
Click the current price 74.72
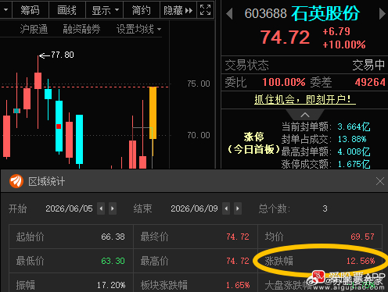point(286,37)
